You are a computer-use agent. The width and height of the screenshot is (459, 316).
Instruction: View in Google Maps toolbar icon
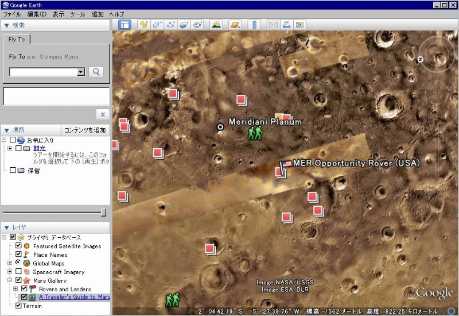[299, 25]
